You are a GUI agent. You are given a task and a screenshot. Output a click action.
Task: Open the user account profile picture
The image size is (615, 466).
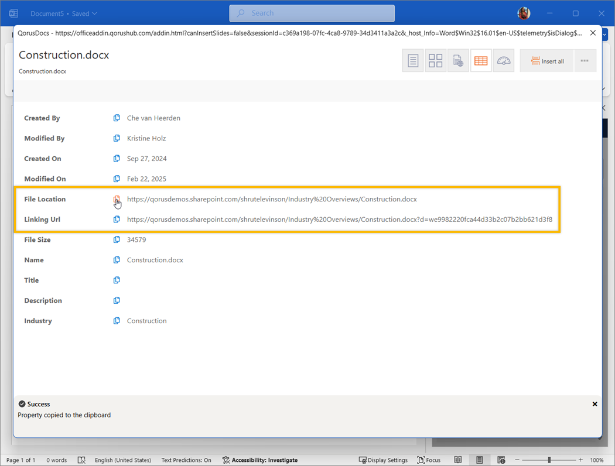(524, 13)
